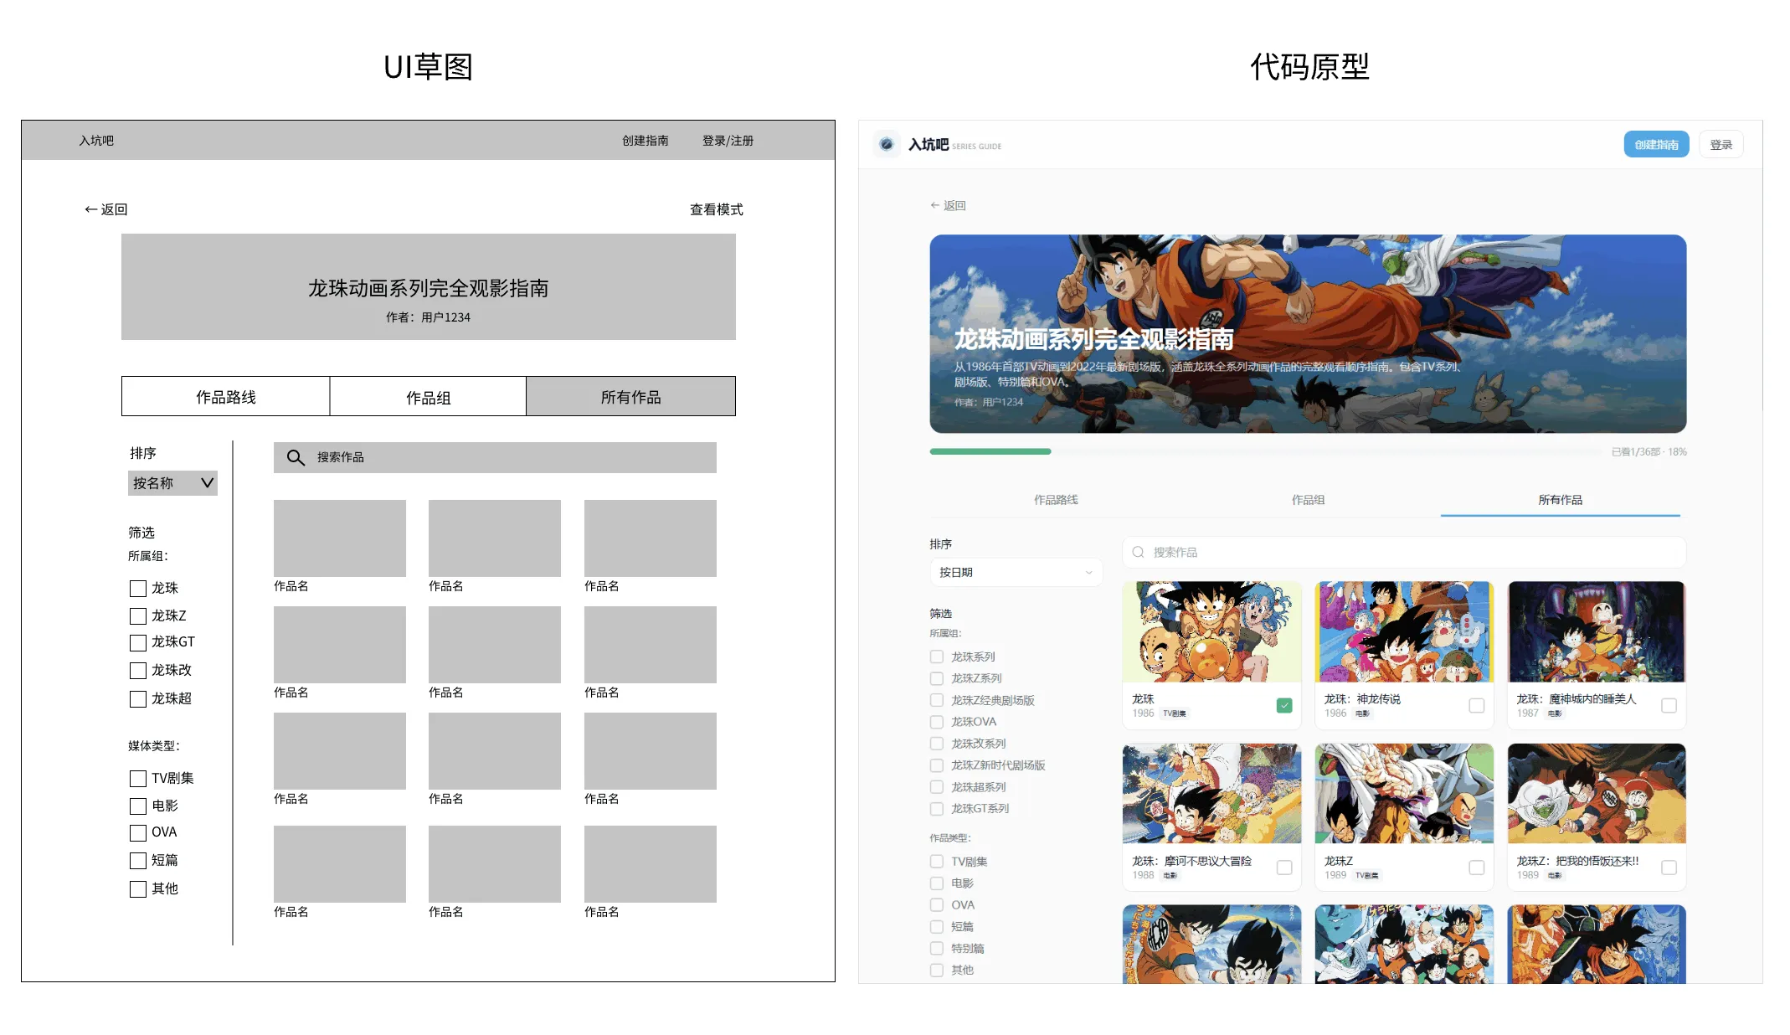Click the 入坑吧 logo icon in the prototype header
Image resolution: width=1790 pixels, height=1035 pixels.
(887, 144)
